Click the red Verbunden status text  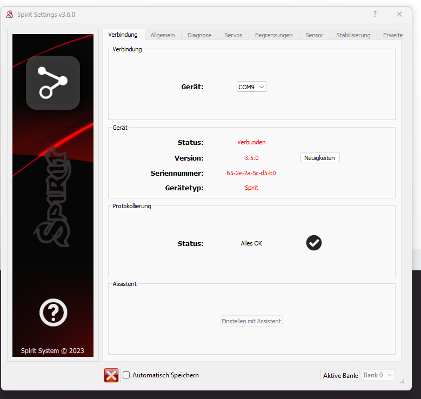click(x=251, y=142)
